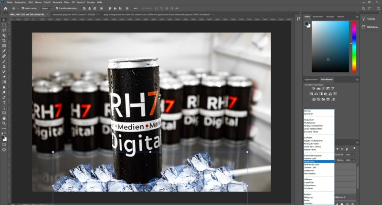Click the Farbe panel foreground swatch
The height and width of the screenshot is (205, 382).
click(x=306, y=23)
